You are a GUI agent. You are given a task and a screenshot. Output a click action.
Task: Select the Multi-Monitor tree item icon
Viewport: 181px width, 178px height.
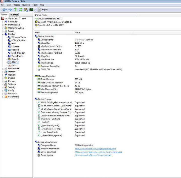point(9,53)
